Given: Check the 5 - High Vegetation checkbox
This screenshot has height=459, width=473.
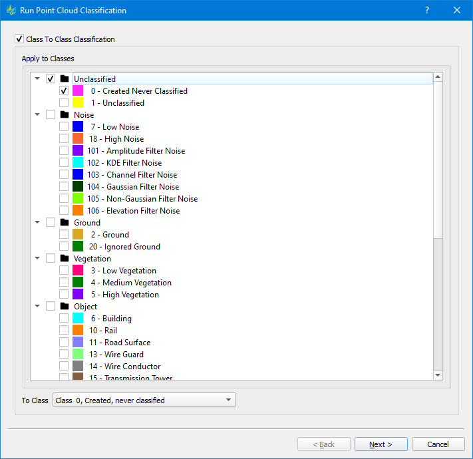Looking at the screenshot, I should pyautogui.click(x=64, y=295).
